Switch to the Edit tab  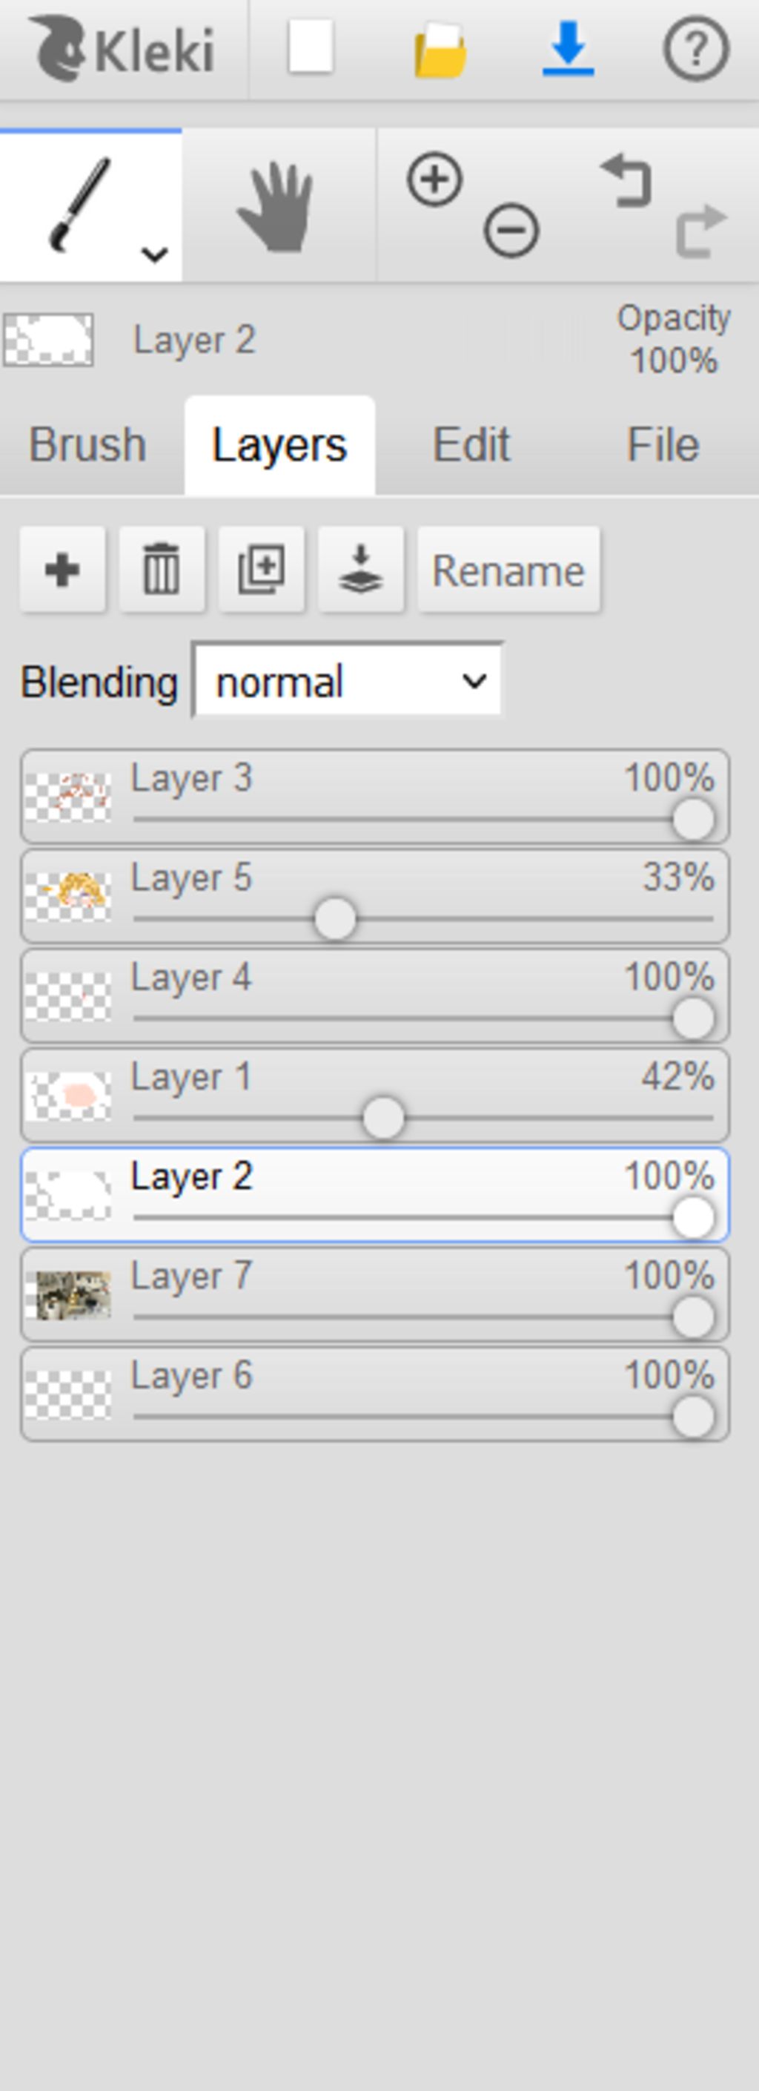point(471,445)
